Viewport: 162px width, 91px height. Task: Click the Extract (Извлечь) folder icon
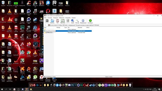(x=52, y=21)
